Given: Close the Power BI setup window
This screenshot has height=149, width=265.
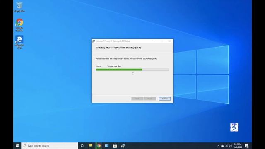Looking at the screenshot, I should (x=169, y=41).
